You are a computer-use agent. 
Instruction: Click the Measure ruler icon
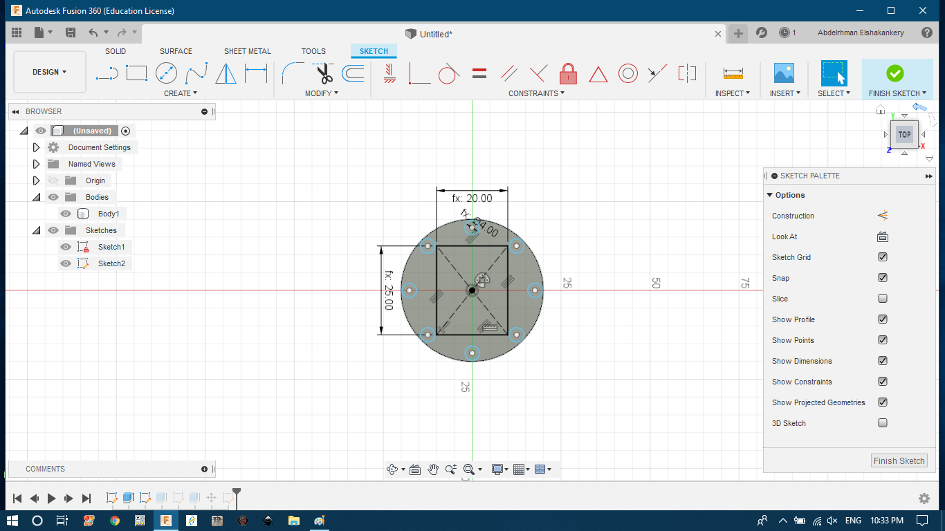pyautogui.click(x=733, y=73)
